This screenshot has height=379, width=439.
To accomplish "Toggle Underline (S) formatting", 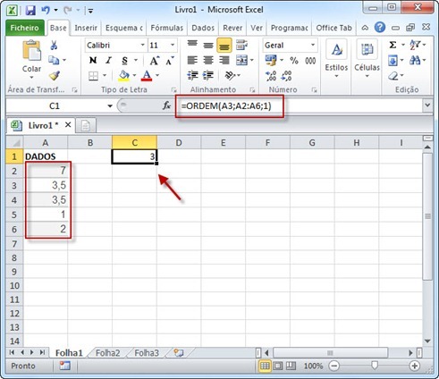I will 125,61.
